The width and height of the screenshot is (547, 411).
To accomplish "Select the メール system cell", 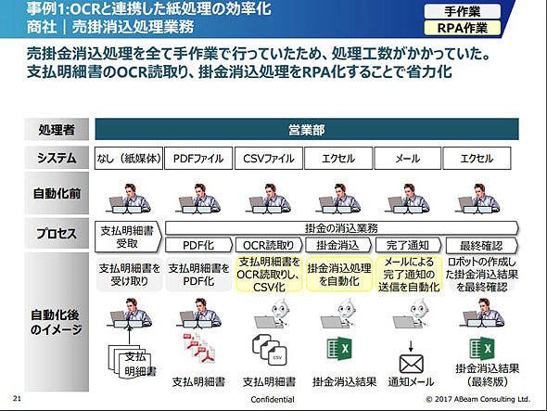I will pyautogui.click(x=407, y=159).
